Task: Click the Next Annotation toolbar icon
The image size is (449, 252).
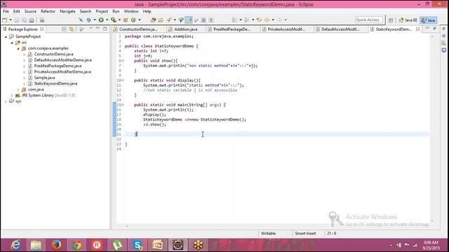Action: point(234,20)
